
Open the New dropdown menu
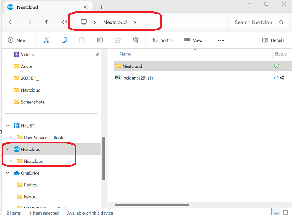(x=19, y=40)
